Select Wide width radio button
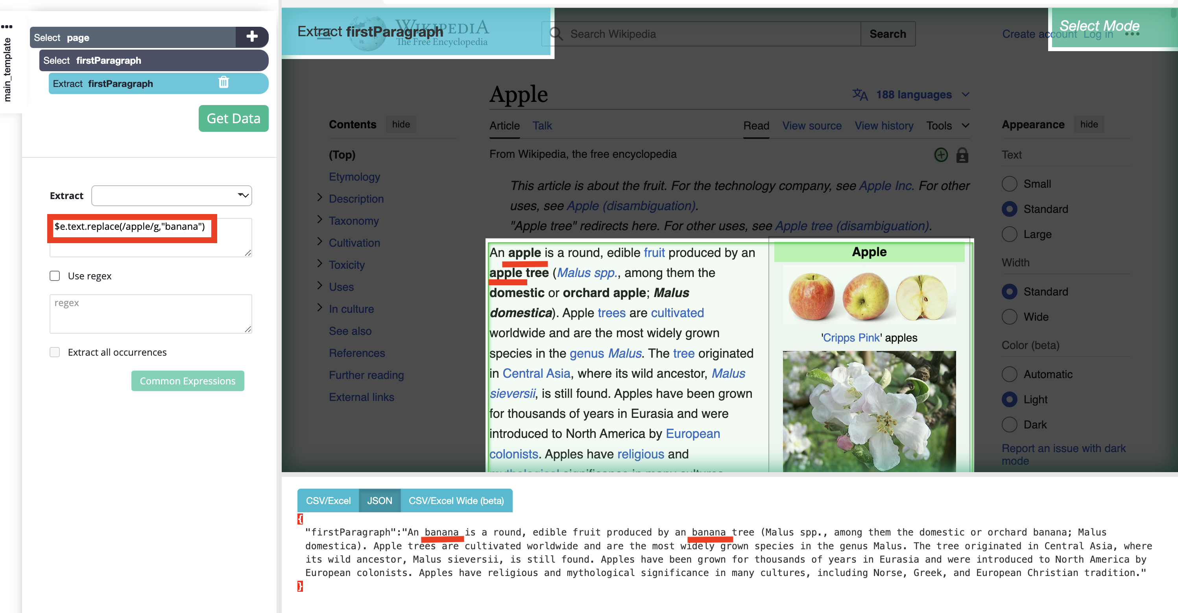This screenshot has width=1178, height=613. 1009,317
